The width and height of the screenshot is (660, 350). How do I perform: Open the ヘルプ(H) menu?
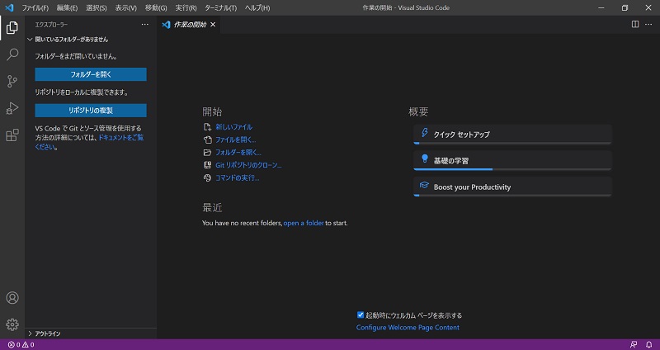click(x=257, y=7)
